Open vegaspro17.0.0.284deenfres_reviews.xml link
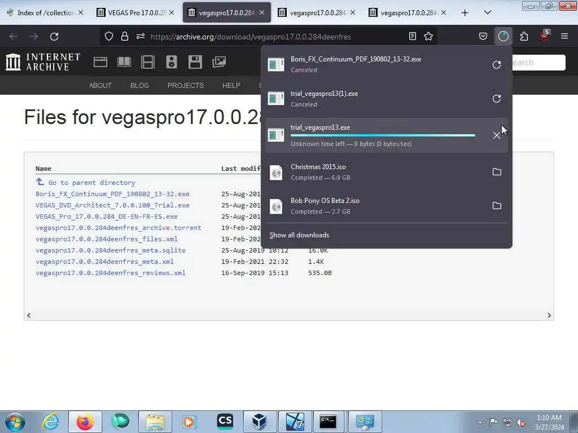 (x=111, y=273)
